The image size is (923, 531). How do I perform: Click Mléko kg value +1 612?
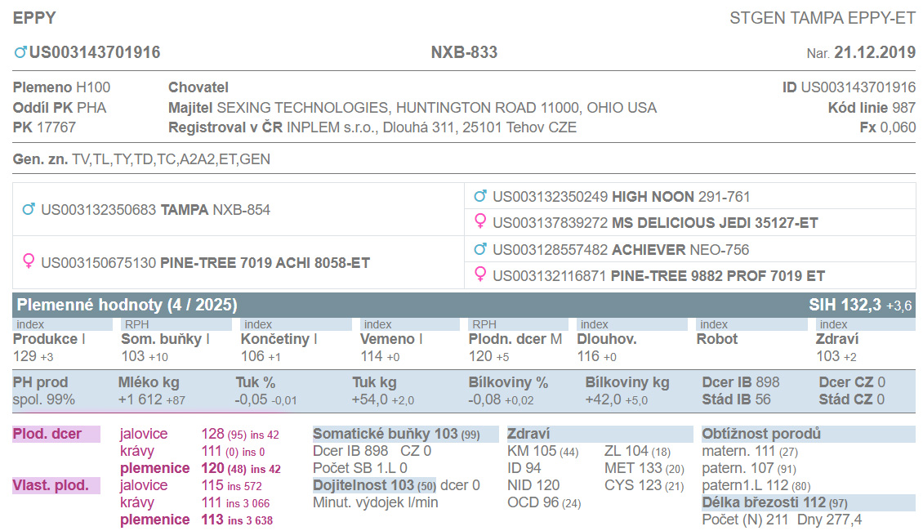[140, 399]
